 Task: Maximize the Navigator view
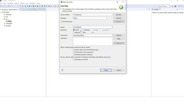[x=44, y=9]
